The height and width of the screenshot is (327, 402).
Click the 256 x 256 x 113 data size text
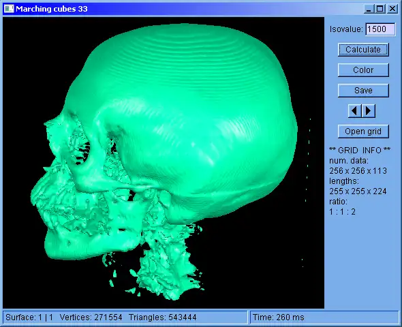tap(358, 171)
